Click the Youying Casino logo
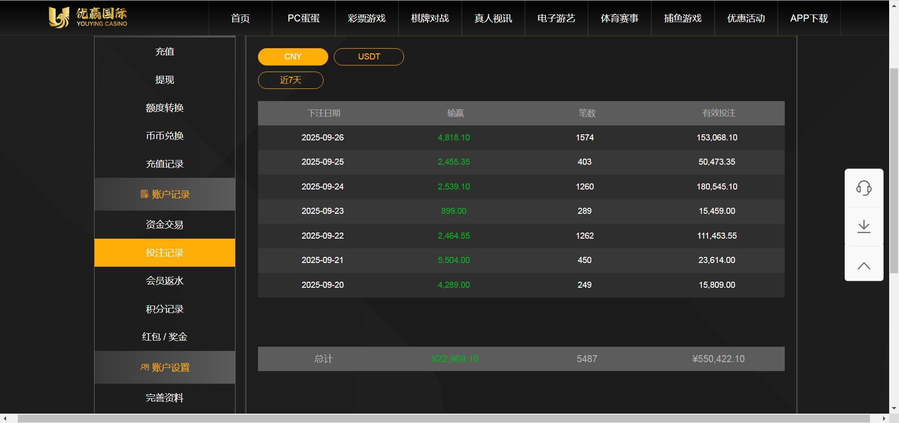The image size is (899, 423). (88, 17)
